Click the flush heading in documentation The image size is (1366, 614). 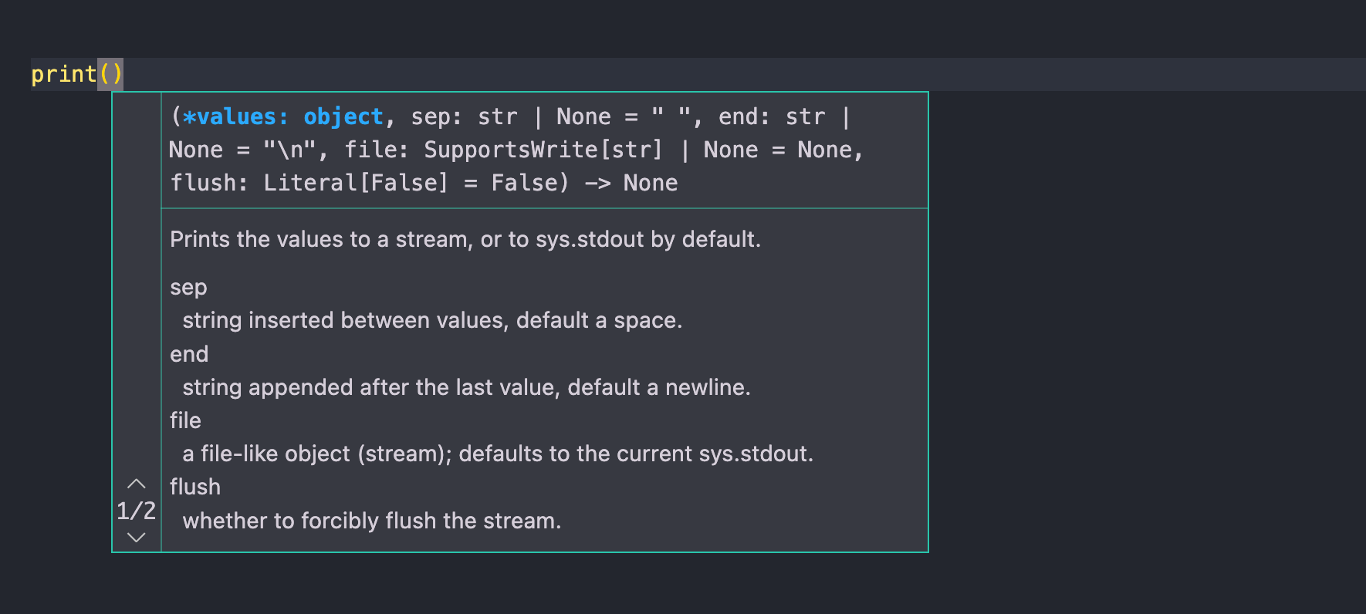point(195,487)
